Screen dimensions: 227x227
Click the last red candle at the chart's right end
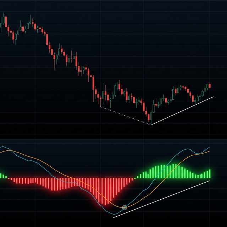210,86
